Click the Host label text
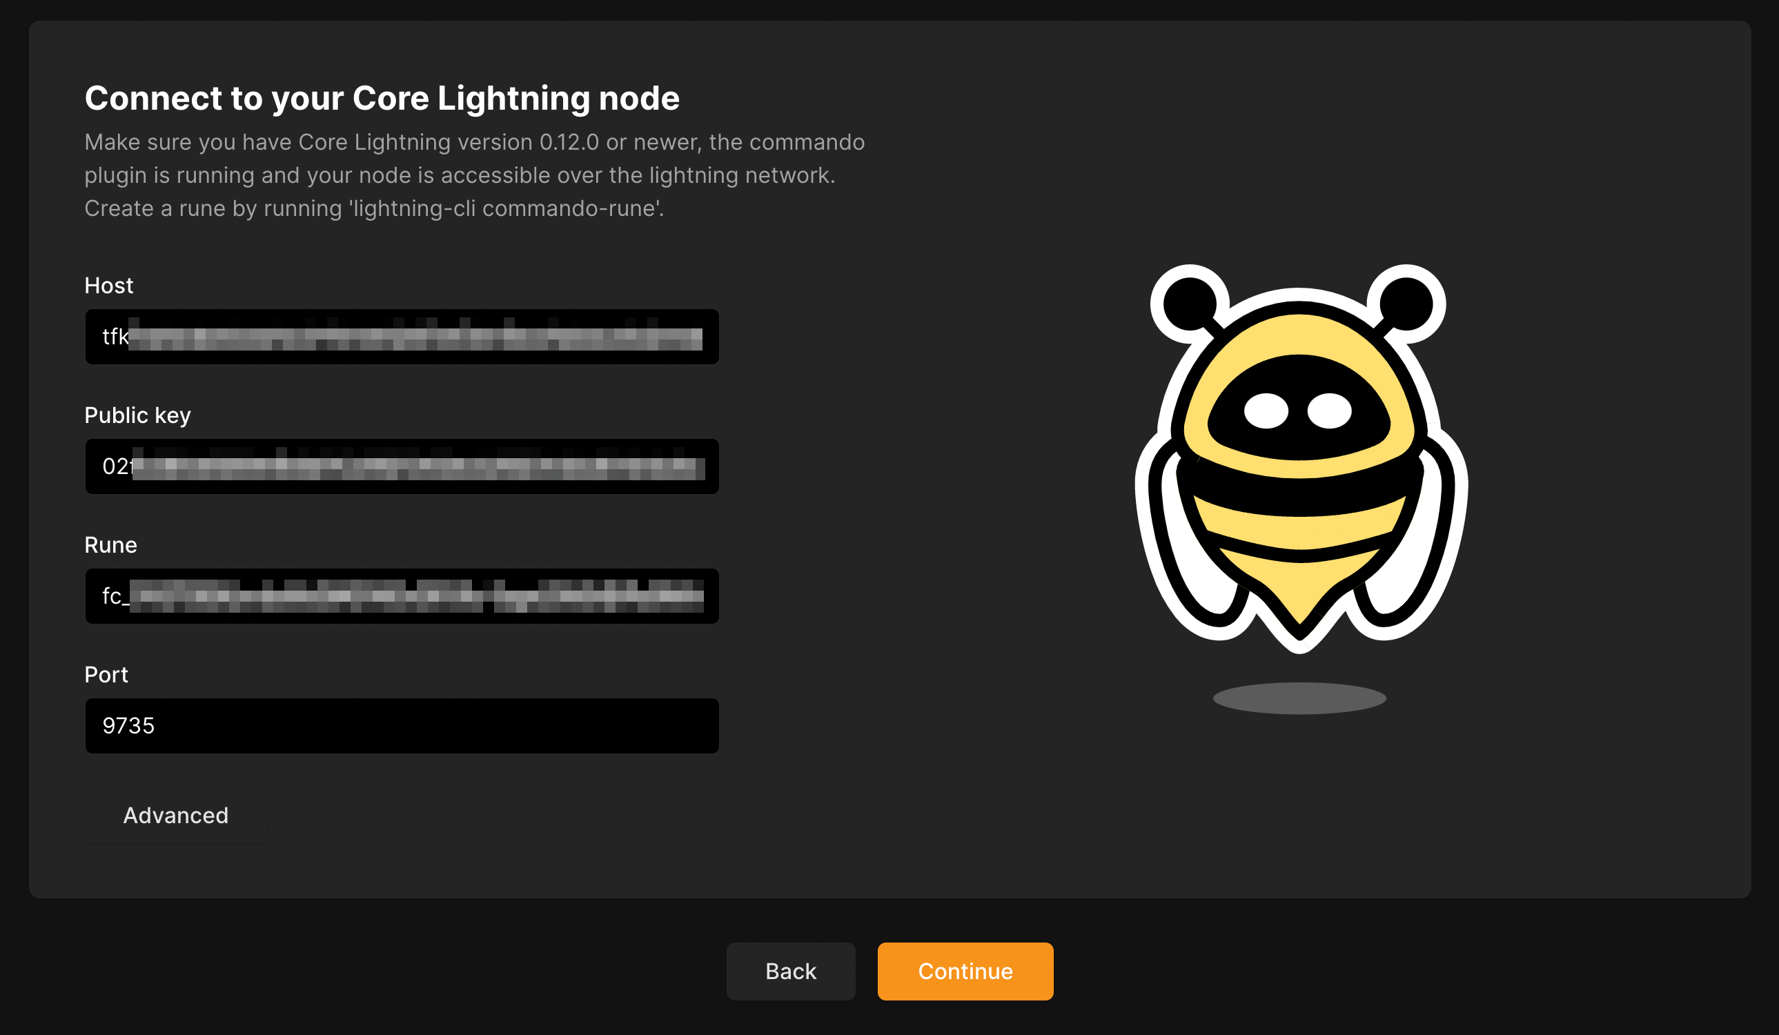This screenshot has height=1035, width=1779. 109,285
